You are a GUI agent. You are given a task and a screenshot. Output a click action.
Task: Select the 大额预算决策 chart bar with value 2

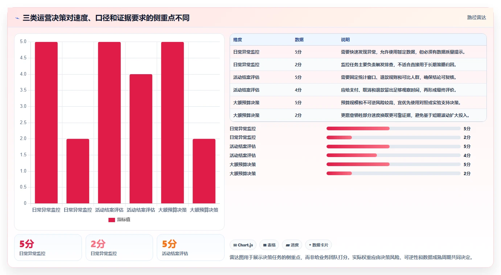tap(204, 171)
